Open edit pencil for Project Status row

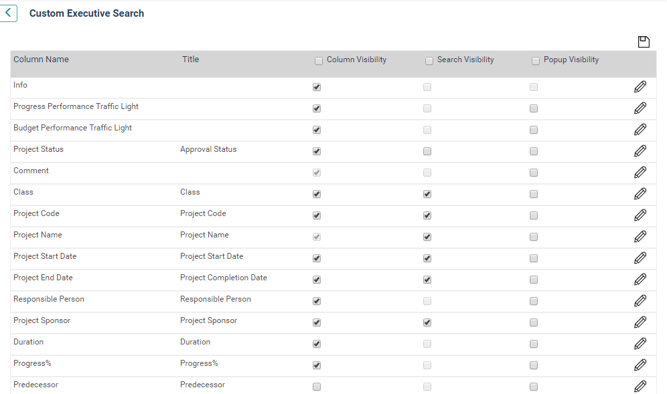coord(640,151)
